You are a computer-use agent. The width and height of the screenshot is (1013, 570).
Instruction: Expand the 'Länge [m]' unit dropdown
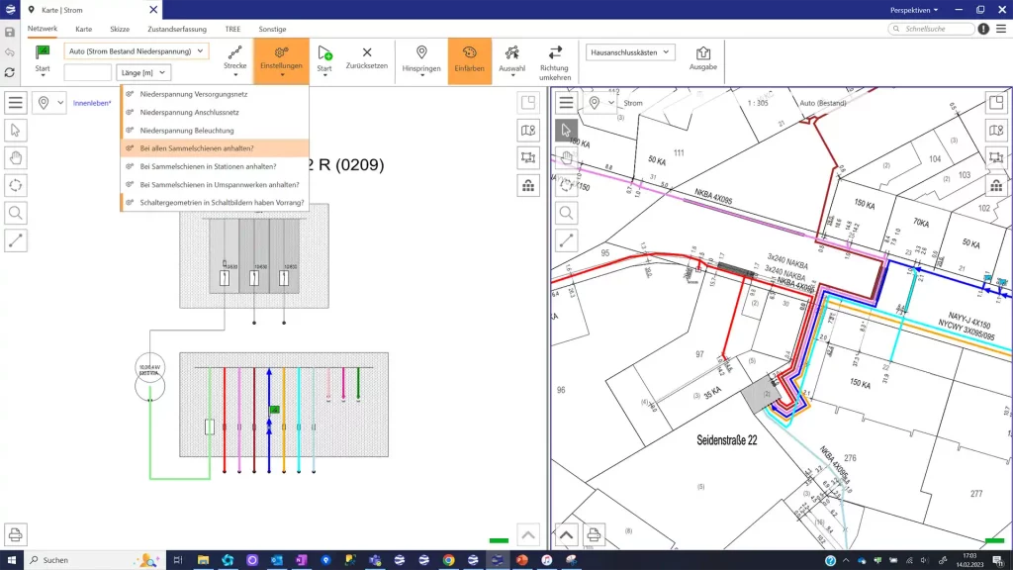click(143, 72)
